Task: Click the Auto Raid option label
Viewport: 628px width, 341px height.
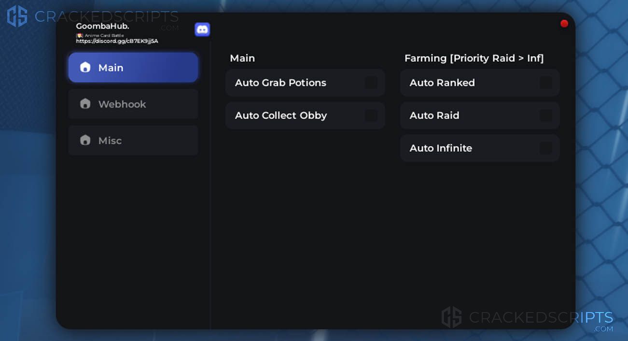Action: pyautogui.click(x=434, y=115)
